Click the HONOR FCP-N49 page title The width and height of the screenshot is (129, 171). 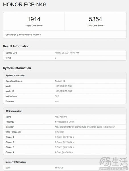click(24, 5)
